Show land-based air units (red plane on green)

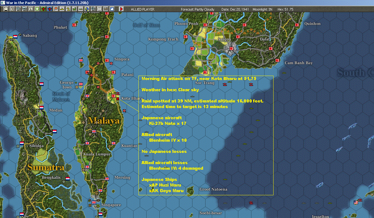coord(43,9)
